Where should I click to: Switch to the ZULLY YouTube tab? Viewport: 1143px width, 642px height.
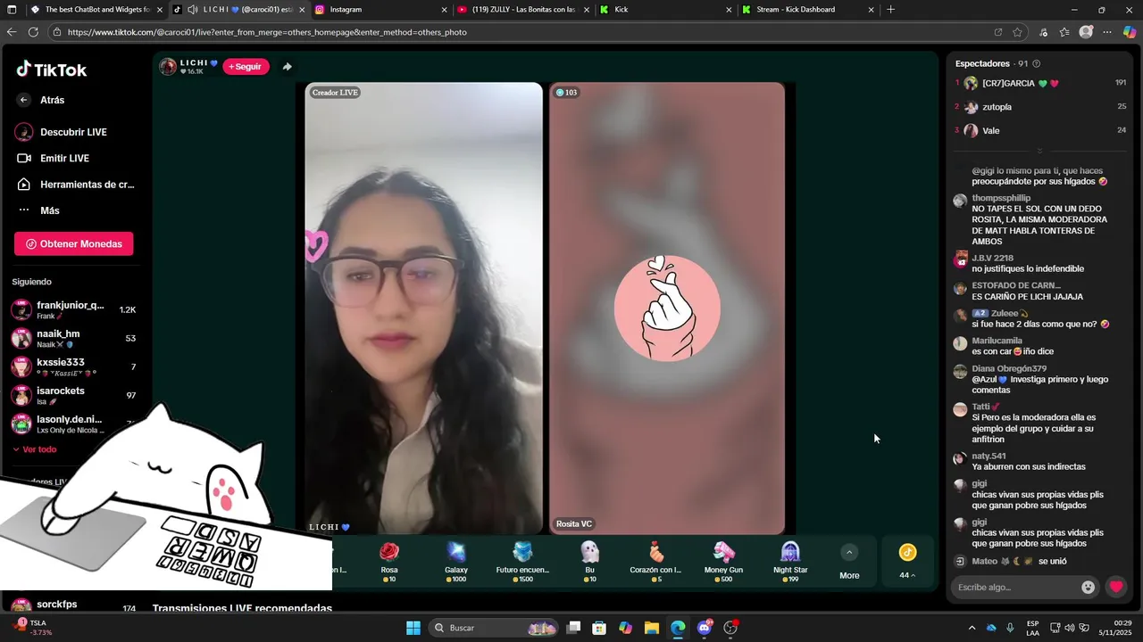pos(522,10)
